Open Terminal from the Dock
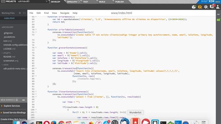The width and height of the screenshot is (221, 124). click(163, 123)
